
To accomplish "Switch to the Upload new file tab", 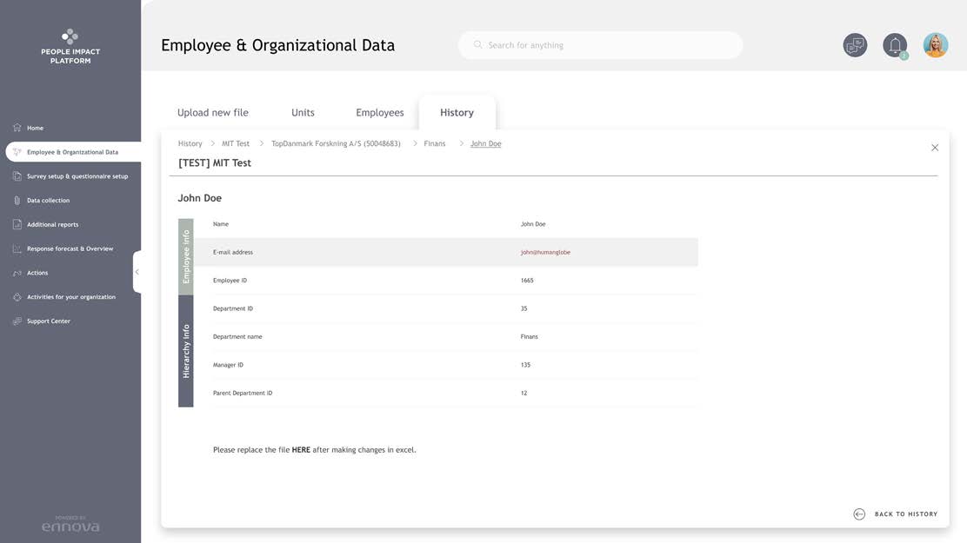I will tap(213, 113).
